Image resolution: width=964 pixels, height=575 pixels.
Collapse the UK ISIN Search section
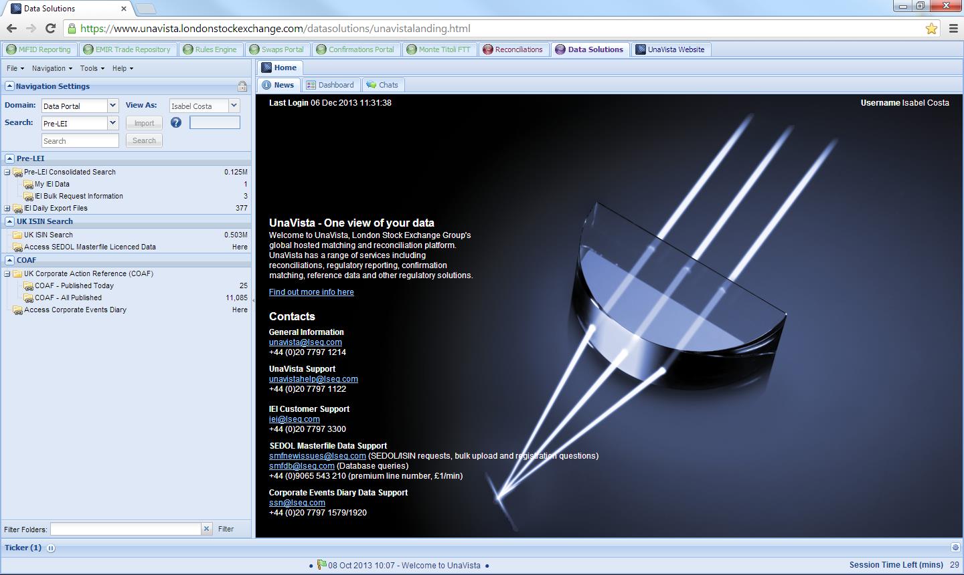(x=9, y=221)
